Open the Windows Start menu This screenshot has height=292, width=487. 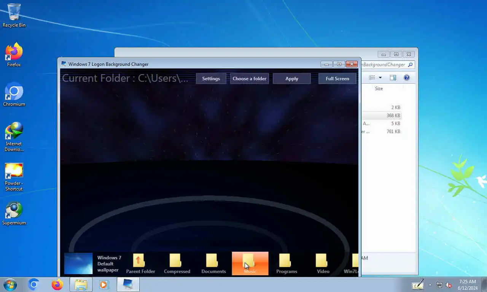point(10,284)
